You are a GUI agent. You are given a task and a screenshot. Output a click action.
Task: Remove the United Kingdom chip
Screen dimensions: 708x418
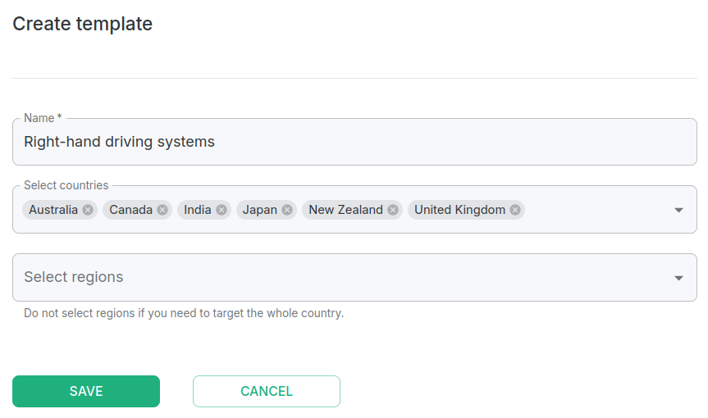[x=515, y=210]
